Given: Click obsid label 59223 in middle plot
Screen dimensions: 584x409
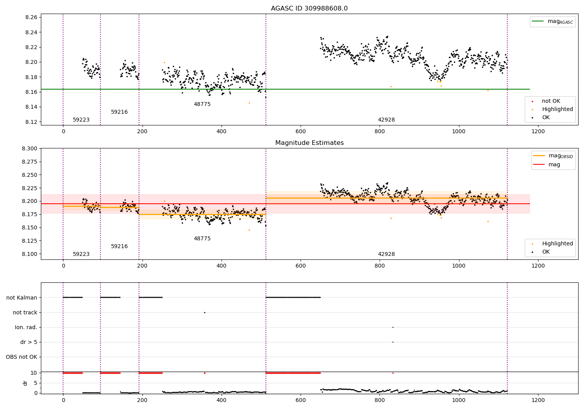Looking at the screenshot, I should point(81,254).
